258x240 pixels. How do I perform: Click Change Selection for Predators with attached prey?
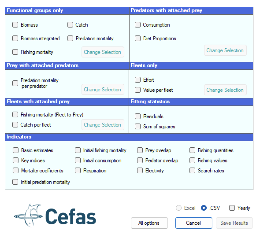pos(225,50)
